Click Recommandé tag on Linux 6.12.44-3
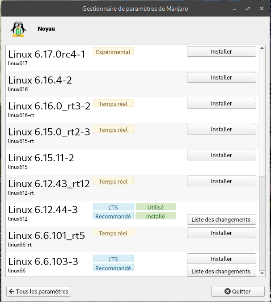 point(113,216)
